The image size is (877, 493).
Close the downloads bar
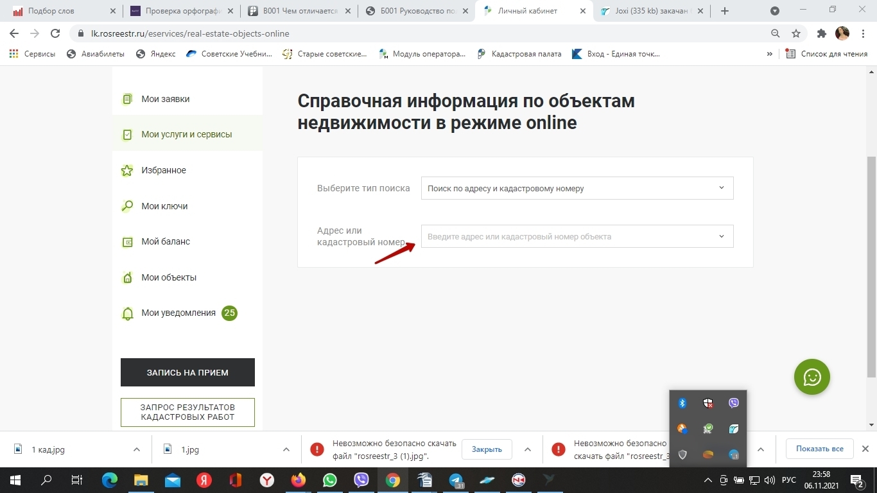pyautogui.click(x=865, y=449)
